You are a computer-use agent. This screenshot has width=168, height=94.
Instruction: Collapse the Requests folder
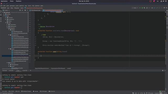pyautogui.click(x=7, y=28)
